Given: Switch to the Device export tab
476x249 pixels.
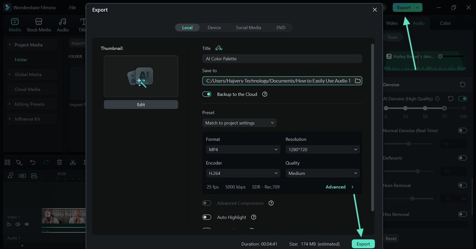Looking at the screenshot, I should pyautogui.click(x=214, y=27).
